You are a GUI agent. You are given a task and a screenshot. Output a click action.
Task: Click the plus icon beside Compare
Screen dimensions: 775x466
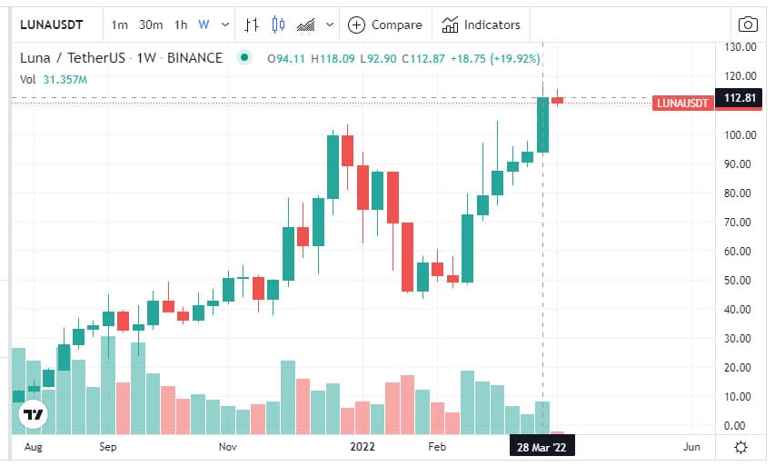(356, 25)
